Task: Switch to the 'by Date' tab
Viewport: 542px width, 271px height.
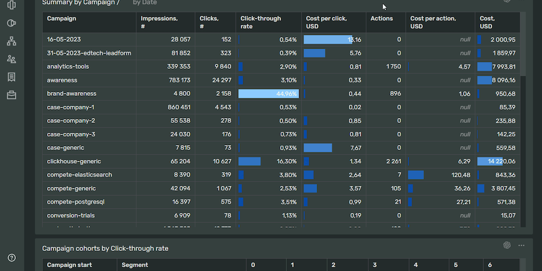Action: pyautogui.click(x=144, y=3)
